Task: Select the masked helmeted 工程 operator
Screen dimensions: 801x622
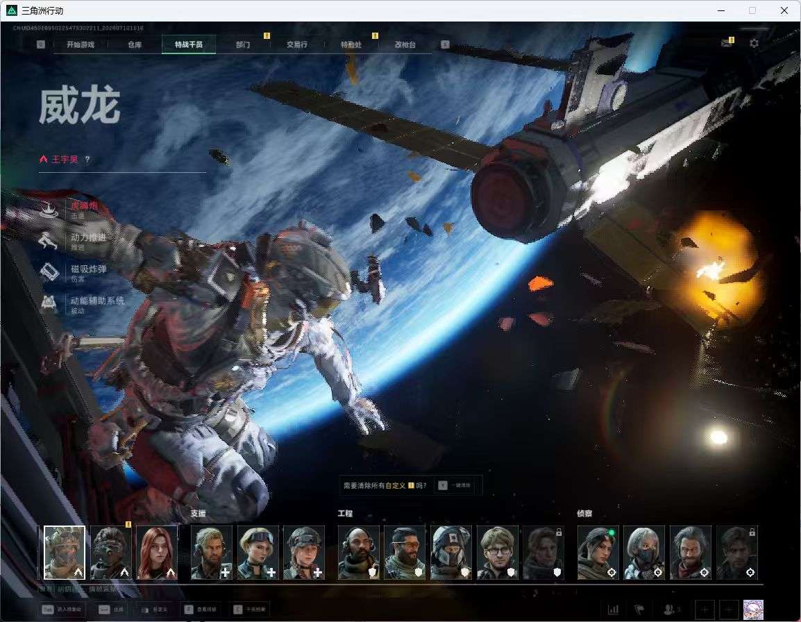Action: pyautogui.click(x=451, y=553)
